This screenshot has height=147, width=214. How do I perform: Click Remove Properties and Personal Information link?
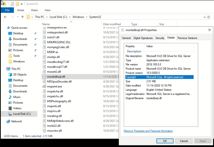click(148, 131)
